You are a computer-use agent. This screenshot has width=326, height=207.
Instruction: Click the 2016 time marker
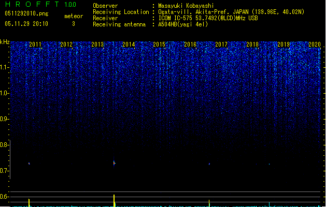(190, 44)
